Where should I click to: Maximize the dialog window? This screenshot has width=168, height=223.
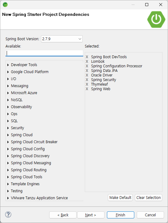click(147, 5)
